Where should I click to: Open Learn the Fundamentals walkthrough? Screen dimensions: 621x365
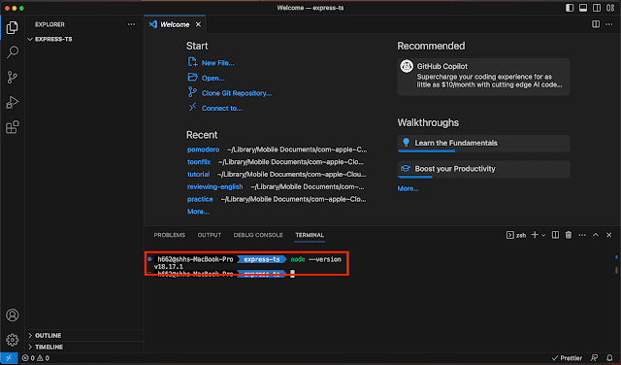483,143
